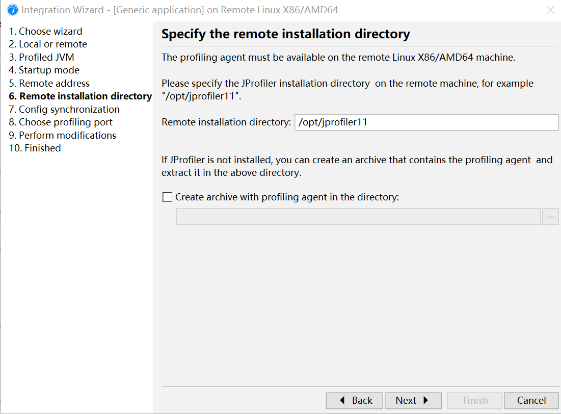Viewport: 561px width, 414px height.
Task: Click the Remote installation directory label
Action: point(226,122)
